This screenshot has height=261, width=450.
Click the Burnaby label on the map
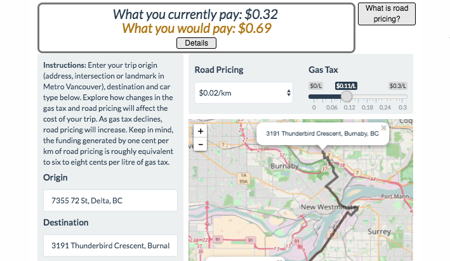click(285, 166)
